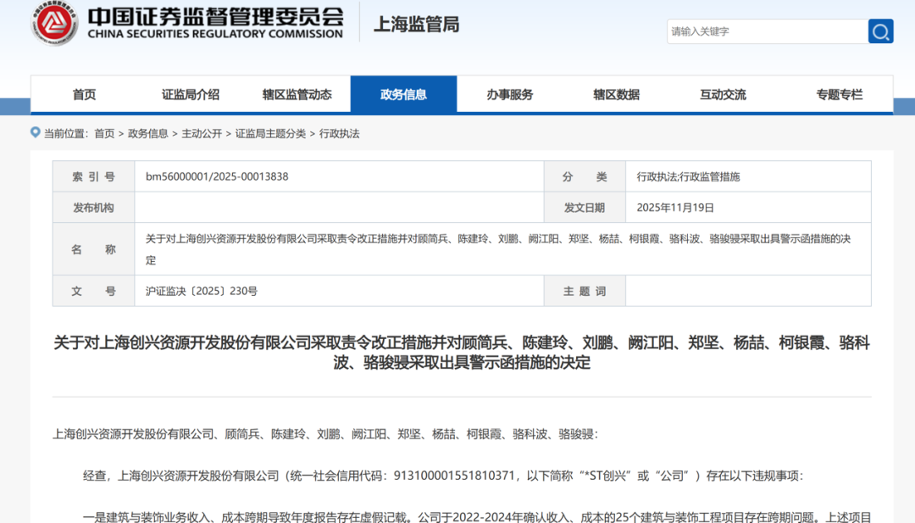Focus the keyword search input field
The width and height of the screenshot is (915, 523).
pyautogui.click(x=768, y=31)
